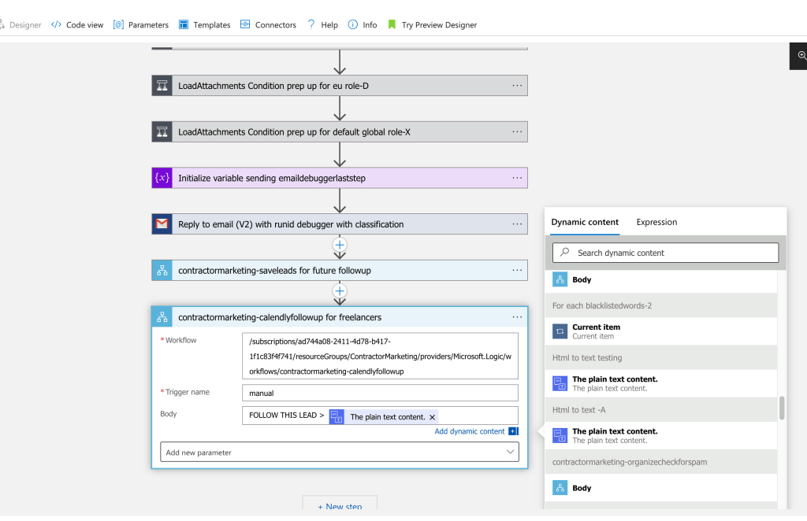Click For each blacklistedwords-2 group header
This screenshot has height=521, width=807.
[x=661, y=305]
